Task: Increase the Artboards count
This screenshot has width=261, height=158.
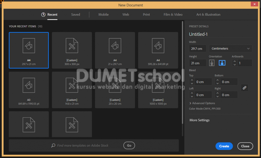Action: 235,61
